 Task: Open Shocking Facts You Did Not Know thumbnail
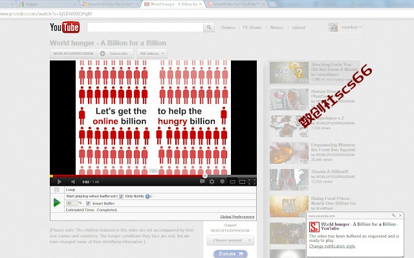point(289,73)
